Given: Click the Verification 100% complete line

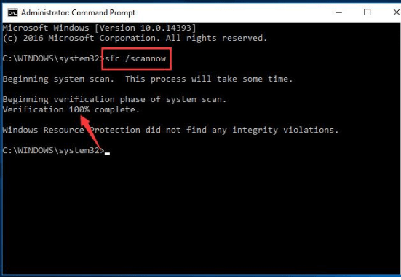Looking at the screenshot, I should tap(71, 109).
